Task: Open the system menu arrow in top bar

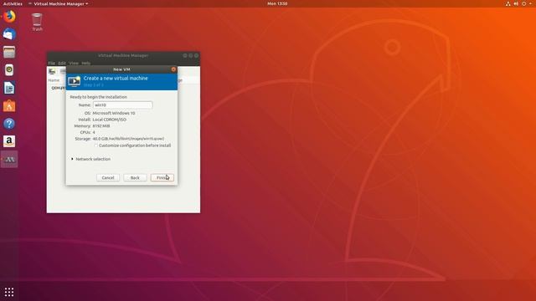Action: (x=530, y=3)
